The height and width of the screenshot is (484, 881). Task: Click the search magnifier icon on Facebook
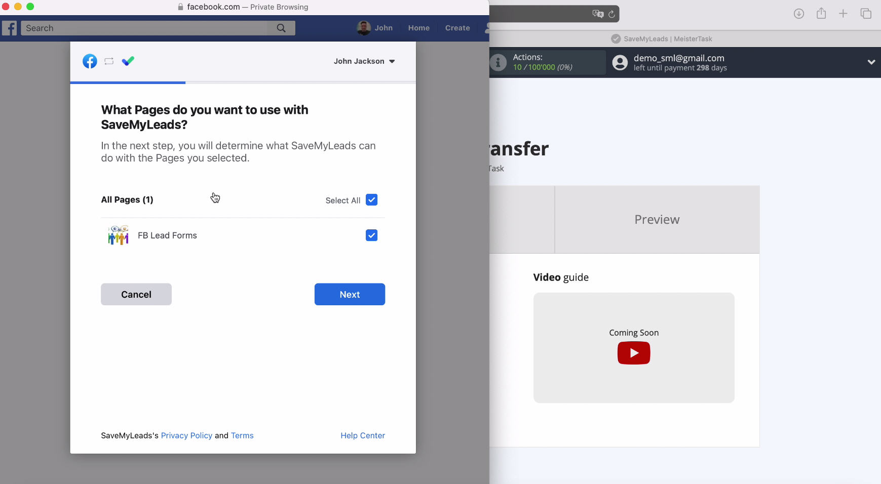pyautogui.click(x=281, y=28)
